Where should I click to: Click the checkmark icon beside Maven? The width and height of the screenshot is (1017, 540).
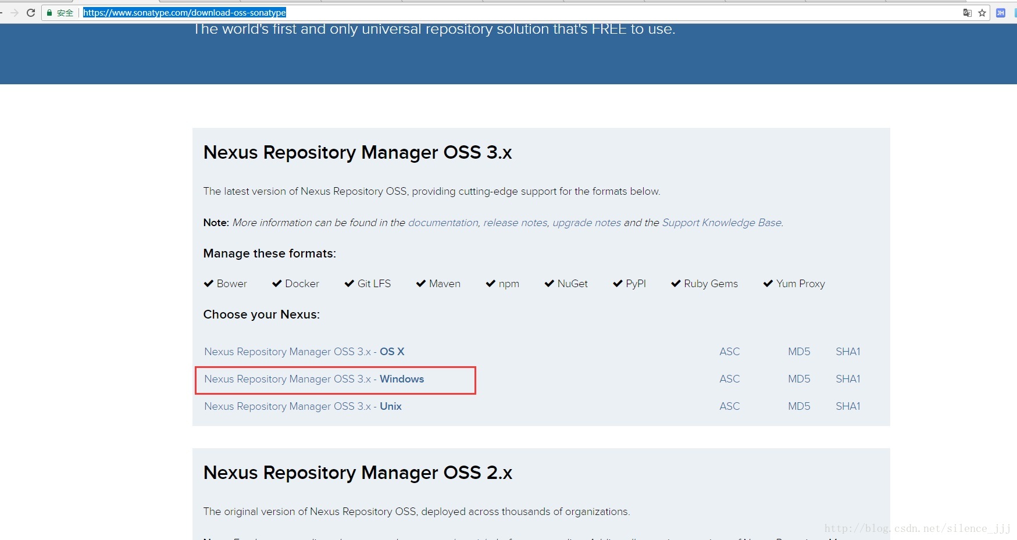point(421,284)
